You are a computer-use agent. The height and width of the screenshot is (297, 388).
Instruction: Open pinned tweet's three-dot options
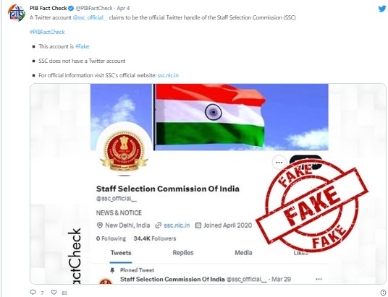319,279
